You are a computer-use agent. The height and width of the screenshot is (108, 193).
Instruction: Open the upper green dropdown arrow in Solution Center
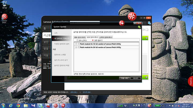146,38
